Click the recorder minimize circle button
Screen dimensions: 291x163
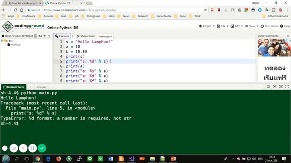tap(5, 148)
